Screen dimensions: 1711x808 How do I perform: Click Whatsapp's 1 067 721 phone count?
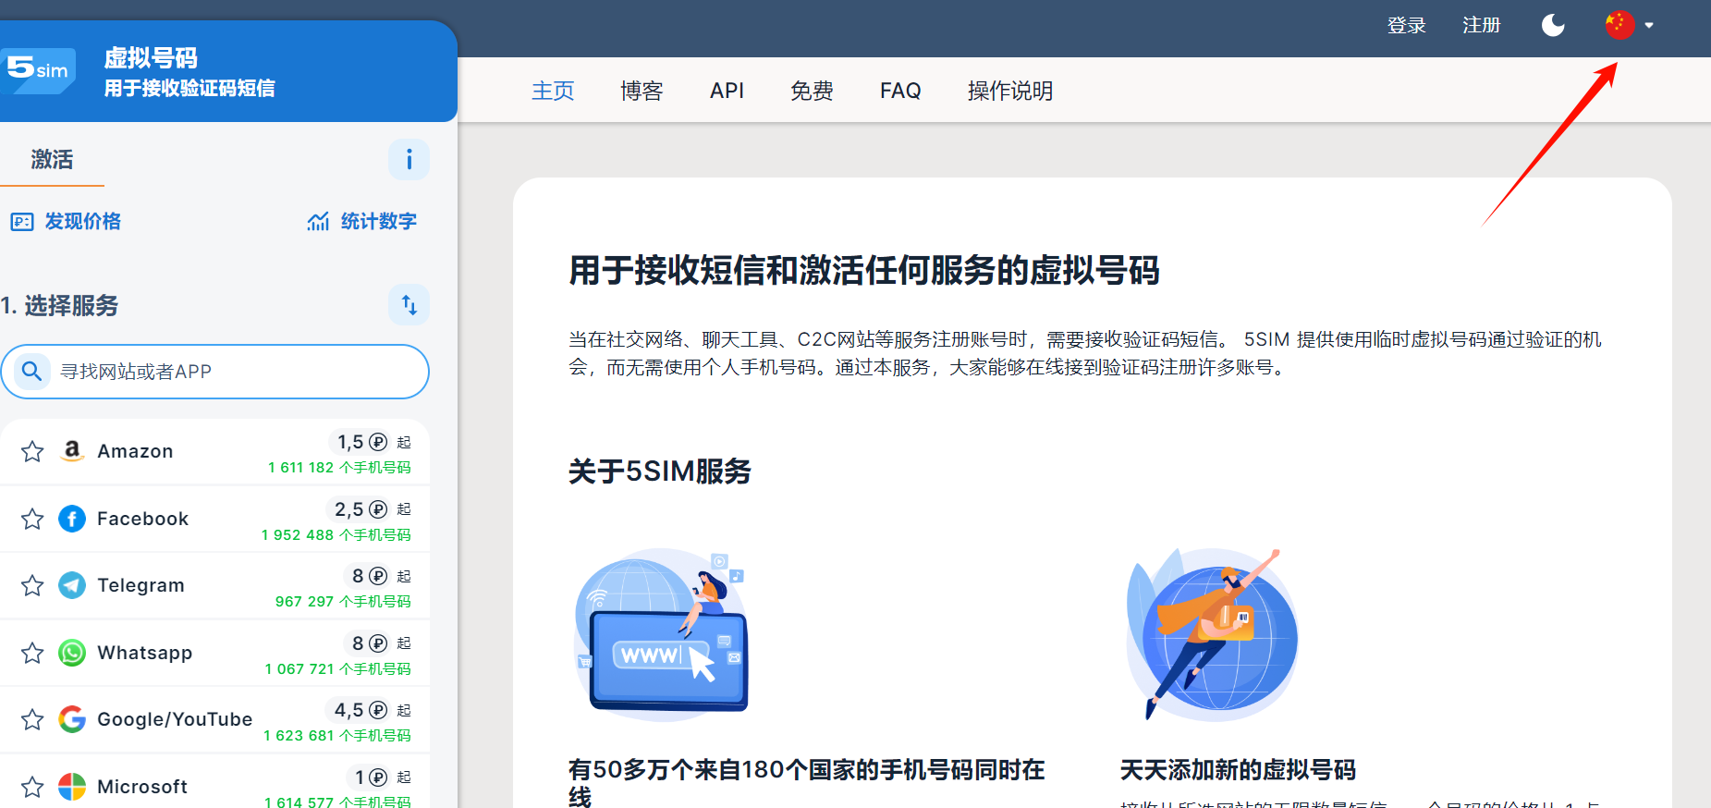pos(338,669)
